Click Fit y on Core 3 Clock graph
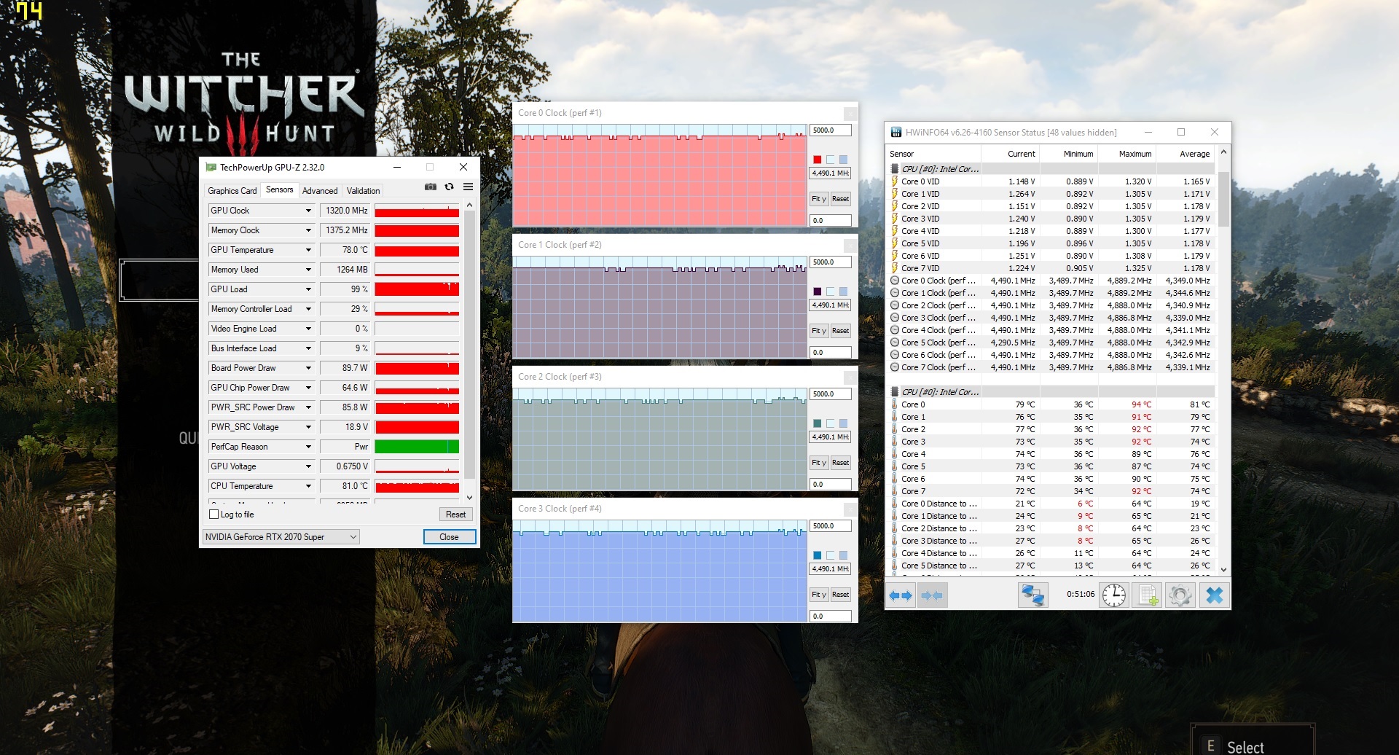This screenshot has width=1399, height=755. click(819, 595)
